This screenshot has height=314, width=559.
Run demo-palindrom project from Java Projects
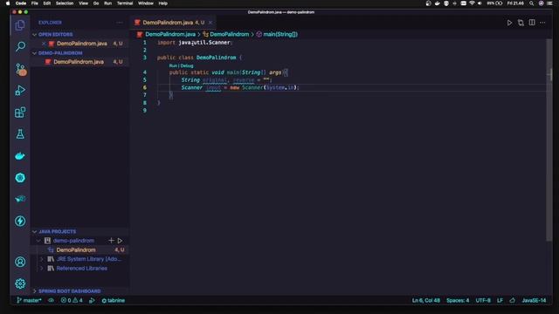pyautogui.click(x=121, y=241)
